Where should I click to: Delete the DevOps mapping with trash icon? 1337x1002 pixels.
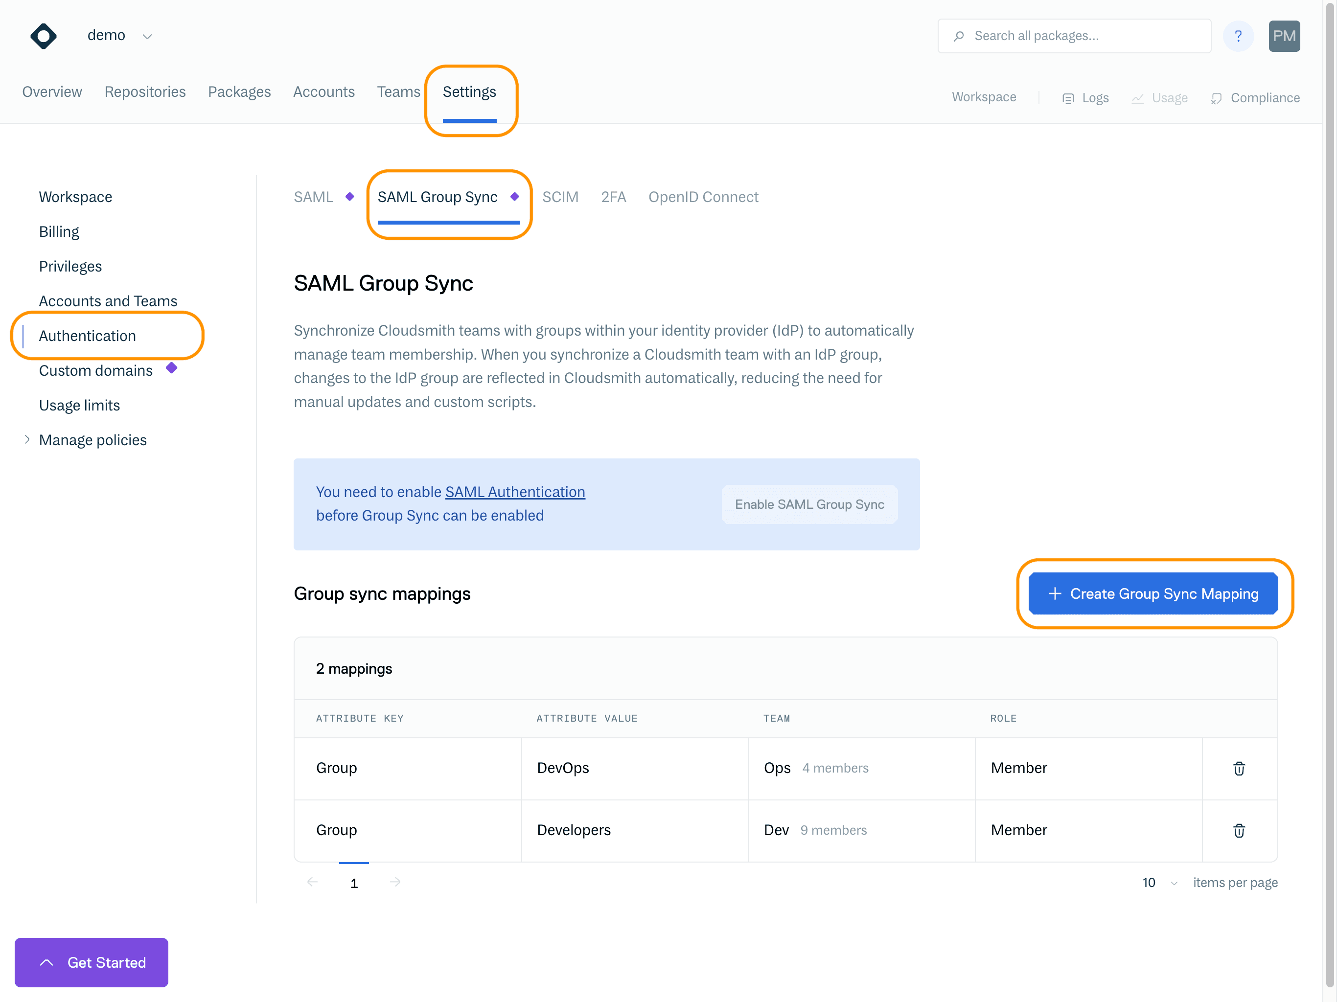(x=1239, y=768)
